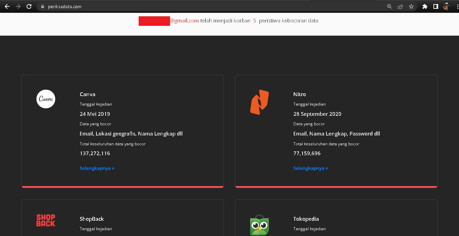Click the lock icon in address bar
459x236 pixels.
point(43,6)
